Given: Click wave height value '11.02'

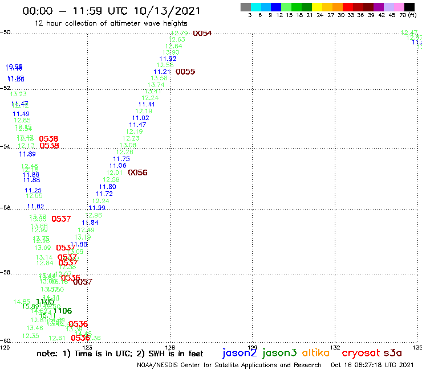Looking at the screenshot, I should pyautogui.click(x=140, y=118).
